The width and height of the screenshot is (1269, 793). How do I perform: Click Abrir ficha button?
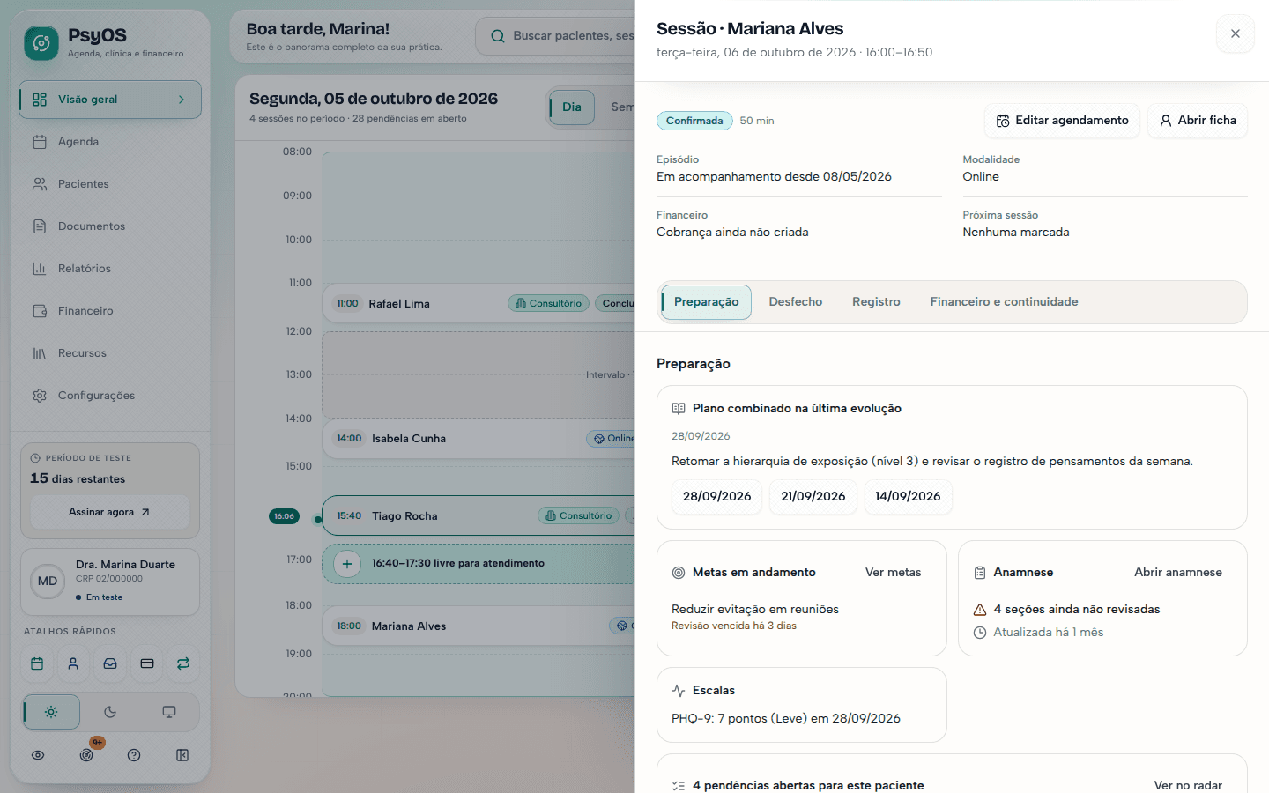pyautogui.click(x=1198, y=121)
